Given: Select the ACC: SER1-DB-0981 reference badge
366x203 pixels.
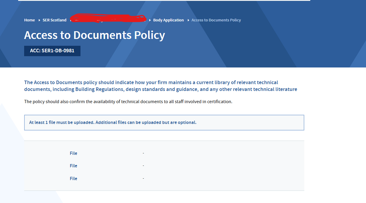Looking at the screenshot, I should pyautogui.click(x=52, y=51).
